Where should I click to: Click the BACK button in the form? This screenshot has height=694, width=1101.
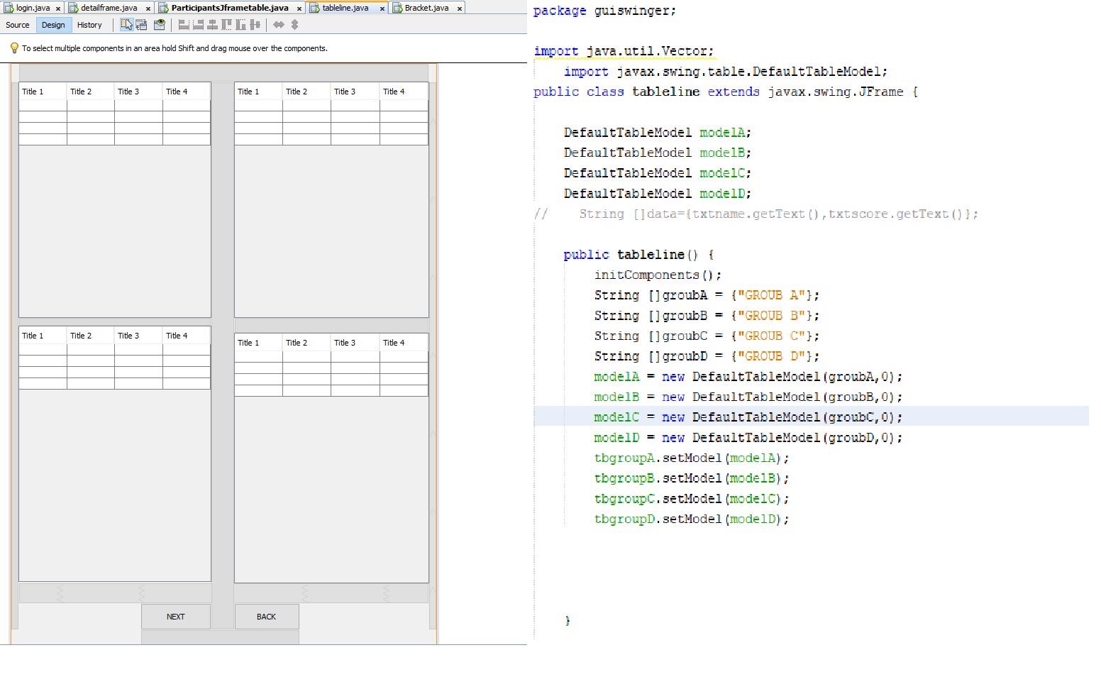pyautogui.click(x=267, y=617)
